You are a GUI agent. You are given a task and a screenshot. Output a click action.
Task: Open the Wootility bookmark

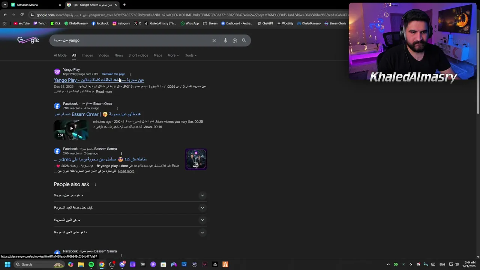[285, 23]
